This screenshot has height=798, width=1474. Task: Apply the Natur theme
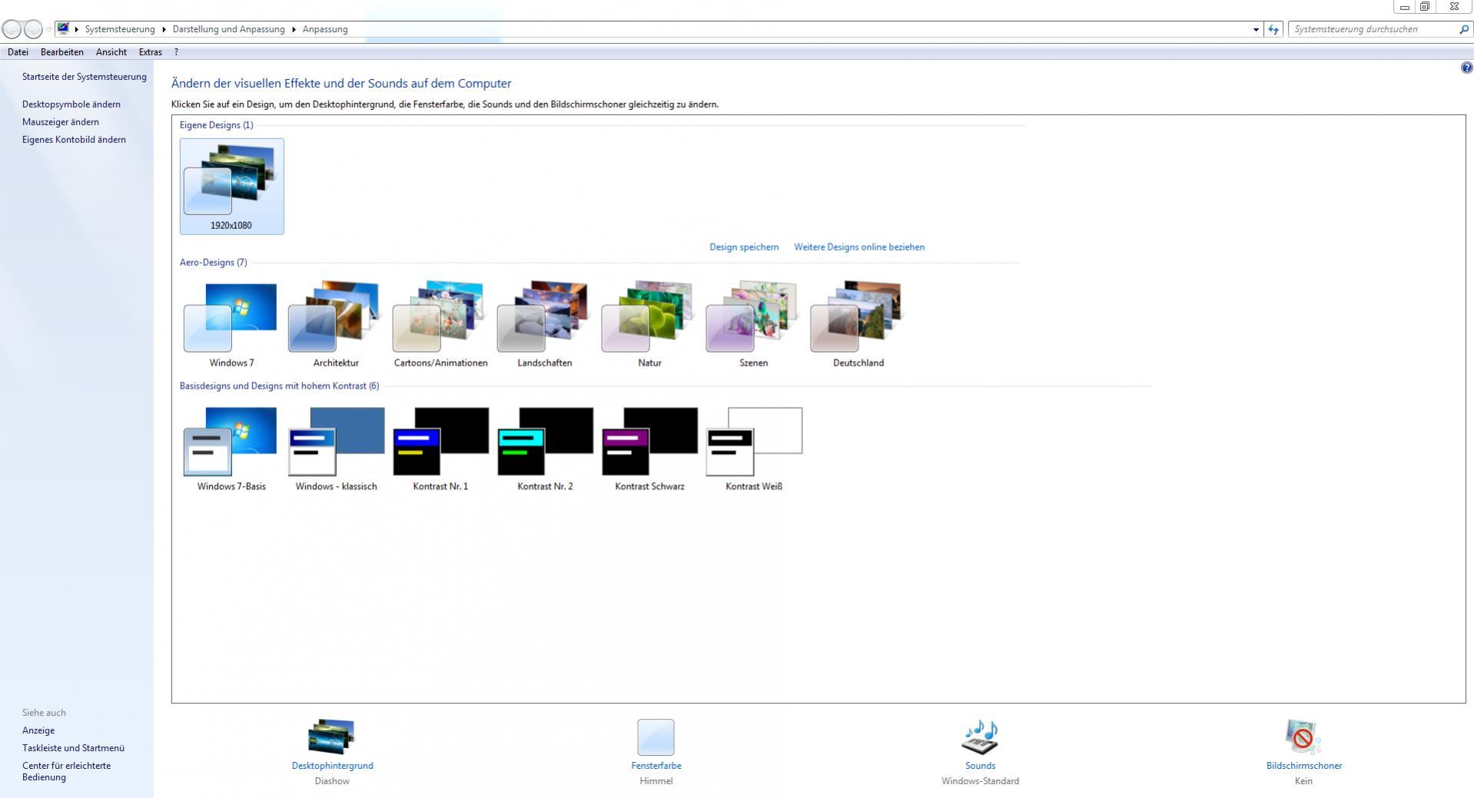click(x=649, y=325)
